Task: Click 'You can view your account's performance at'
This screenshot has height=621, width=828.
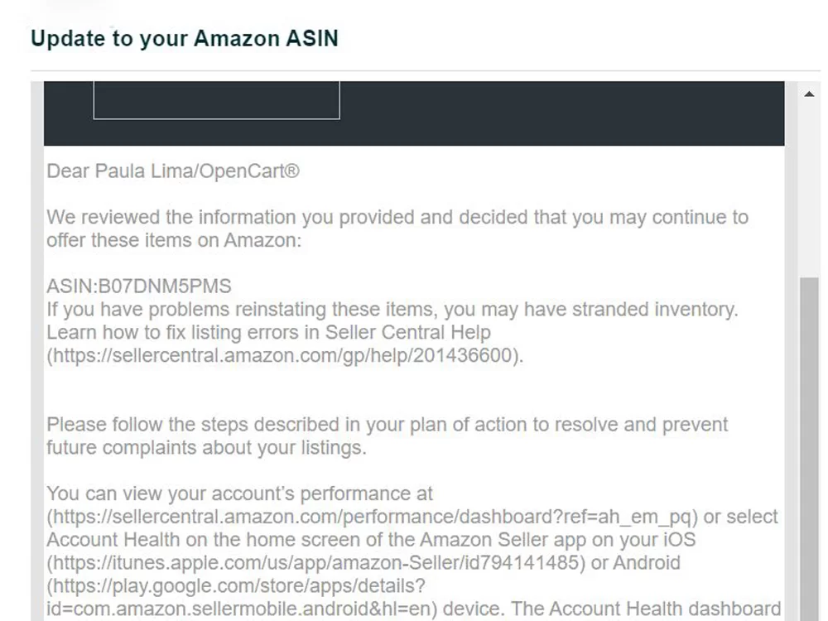Action: [x=240, y=493]
